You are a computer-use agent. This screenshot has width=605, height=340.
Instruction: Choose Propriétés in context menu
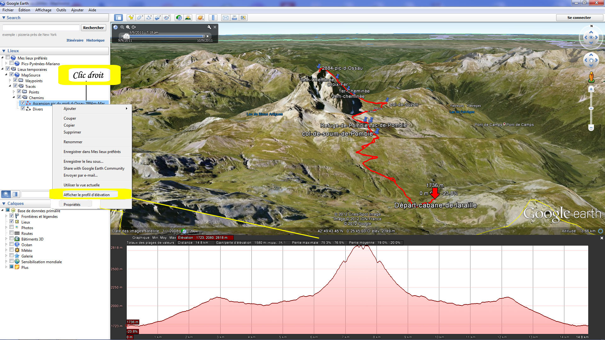click(72, 205)
